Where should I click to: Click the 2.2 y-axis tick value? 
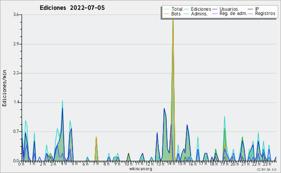point(16,73)
